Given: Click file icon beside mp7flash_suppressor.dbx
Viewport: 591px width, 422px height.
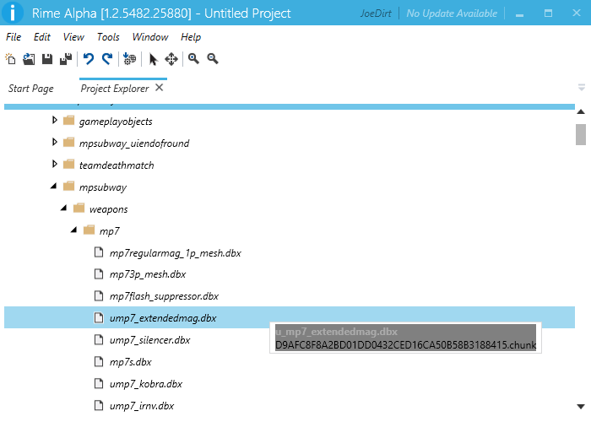Looking at the screenshot, I should [99, 295].
